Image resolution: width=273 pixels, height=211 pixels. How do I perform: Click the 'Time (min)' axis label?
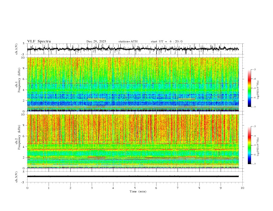(138, 191)
